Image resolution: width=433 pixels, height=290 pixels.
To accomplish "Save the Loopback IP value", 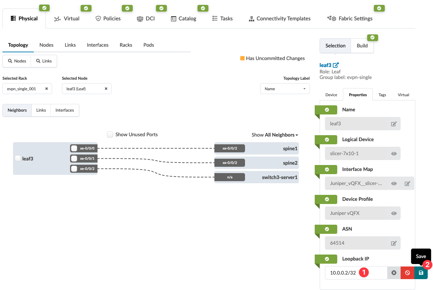I will [421, 273].
